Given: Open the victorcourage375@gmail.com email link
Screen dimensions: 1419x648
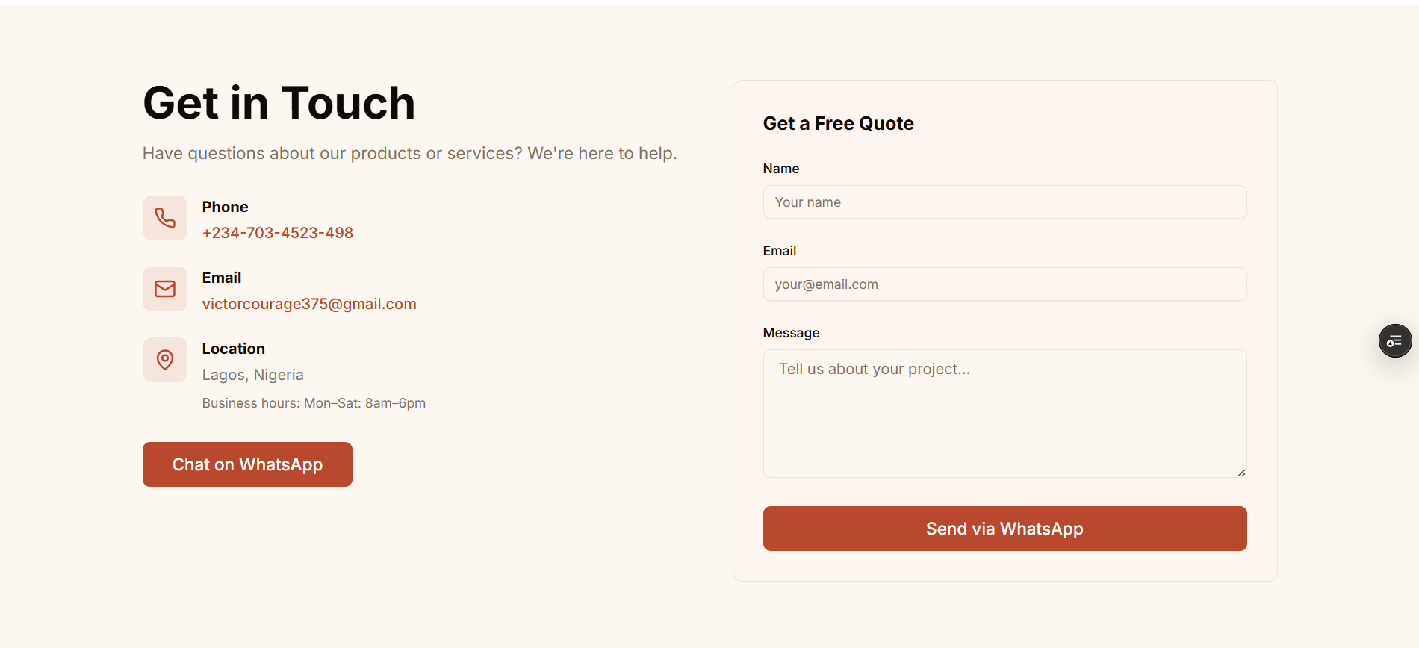Looking at the screenshot, I should pyautogui.click(x=309, y=304).
